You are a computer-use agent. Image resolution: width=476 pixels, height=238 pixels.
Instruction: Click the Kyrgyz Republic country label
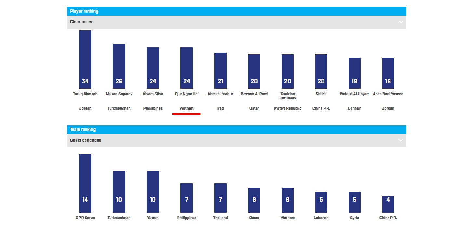point(288,108)
